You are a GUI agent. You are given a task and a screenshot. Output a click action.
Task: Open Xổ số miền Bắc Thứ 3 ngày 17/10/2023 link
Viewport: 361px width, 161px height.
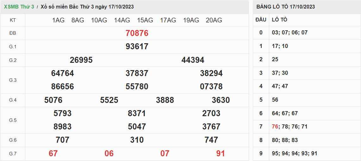point(87,7)
